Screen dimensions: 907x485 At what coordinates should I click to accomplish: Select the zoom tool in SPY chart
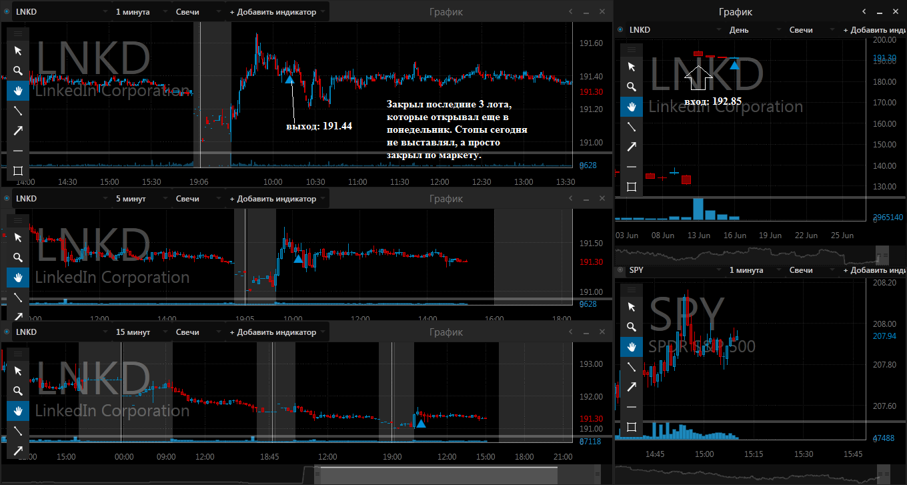coord(632,327)
